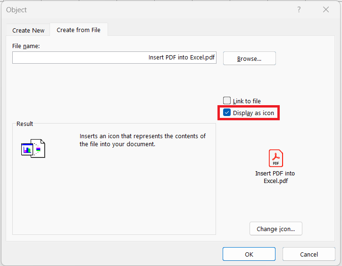Click the 'File name:' label
The image size is (342, 266).
(x=26, y=46)
